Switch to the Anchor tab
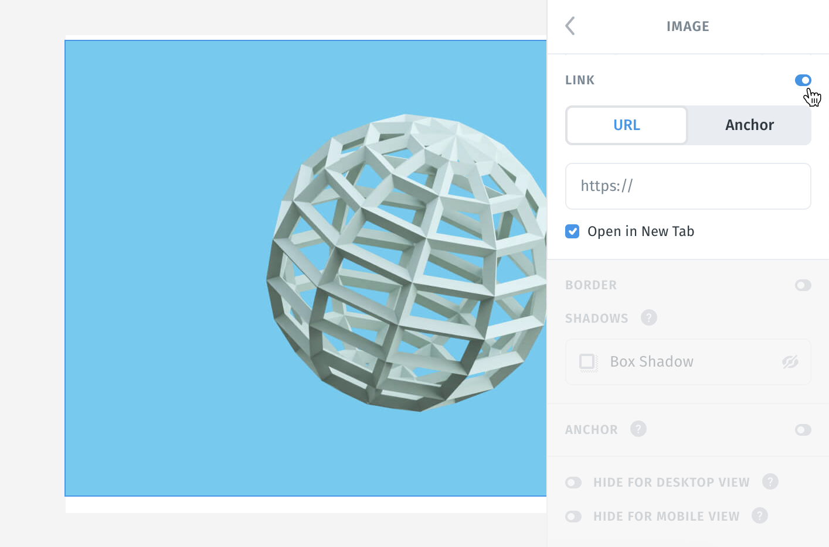The image size is (829, 547). (749, 125)
